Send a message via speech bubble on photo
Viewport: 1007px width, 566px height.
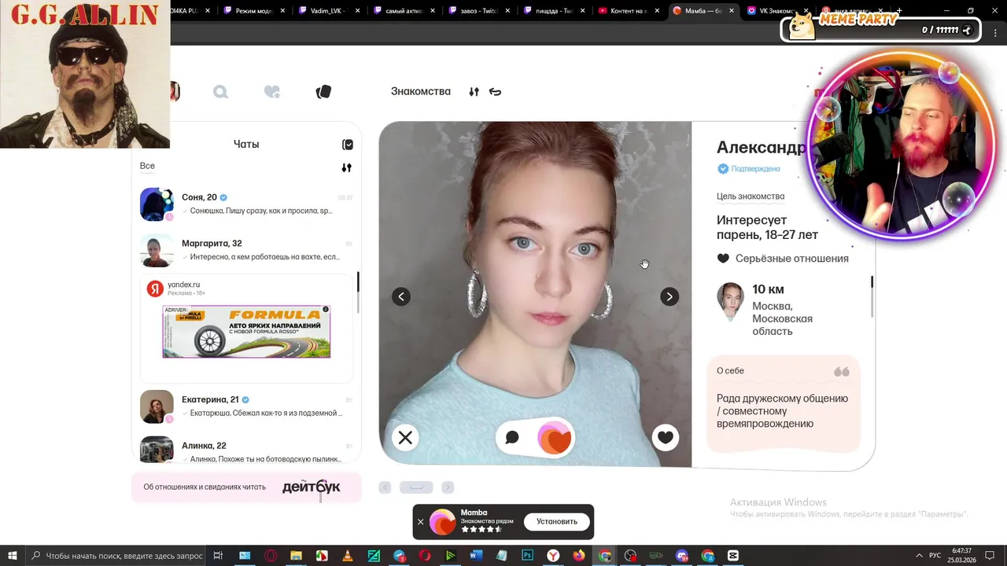coord(512,438)
